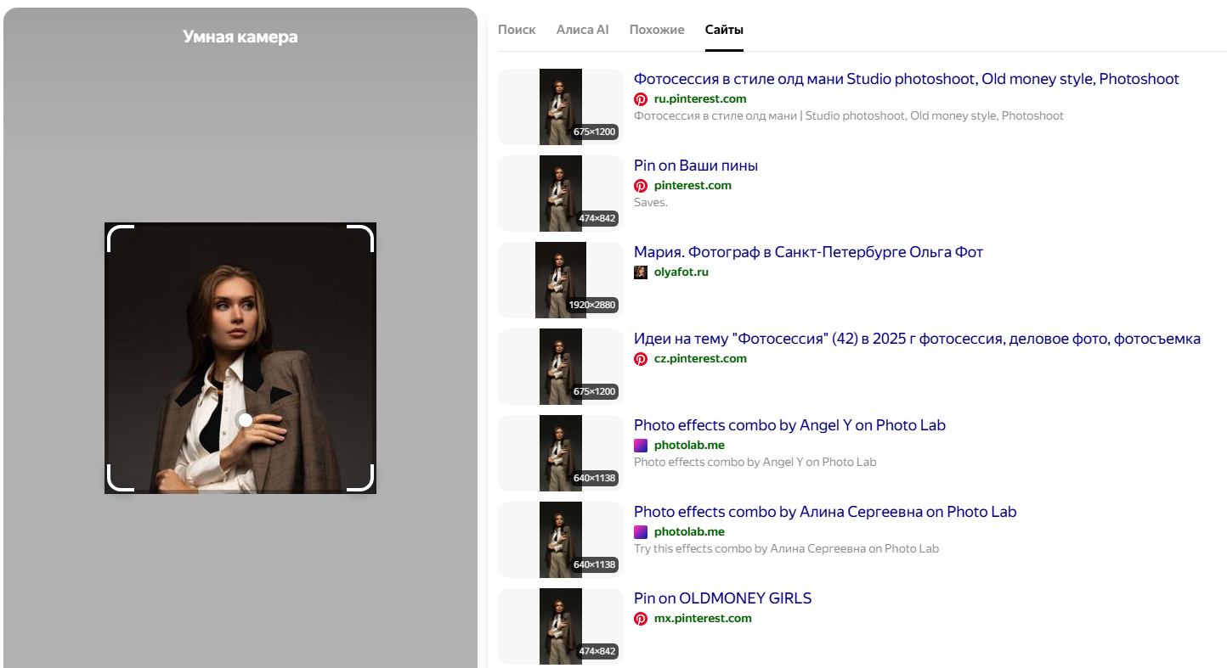Open 'Идеи на тему Фотосессия' result
Viewport: 1227px width, 668px height.
[x=917, y=339]
